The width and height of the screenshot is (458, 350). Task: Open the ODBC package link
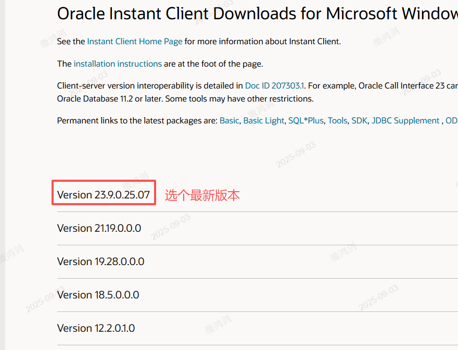pyautogui.click(x=452, y=120)
